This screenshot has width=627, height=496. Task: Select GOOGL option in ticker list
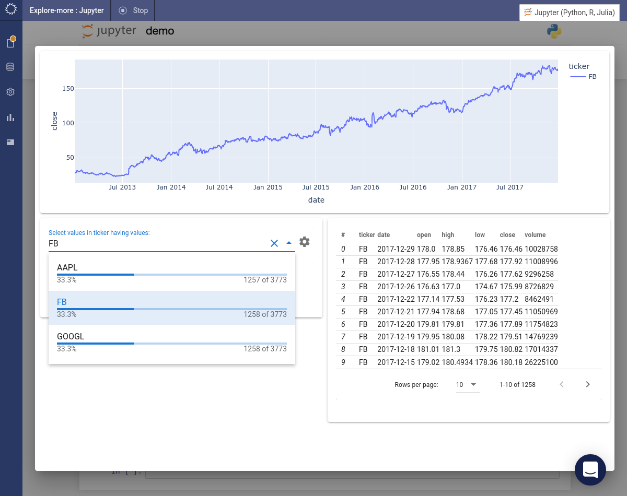click(x=172, y=343)
